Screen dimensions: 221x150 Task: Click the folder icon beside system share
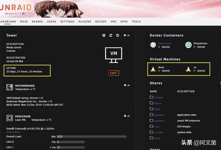(x=152, y=132)
